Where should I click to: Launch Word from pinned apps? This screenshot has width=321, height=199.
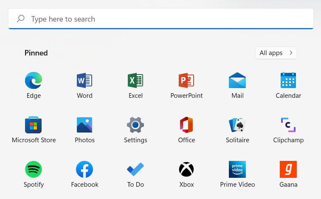pos(84,80)
